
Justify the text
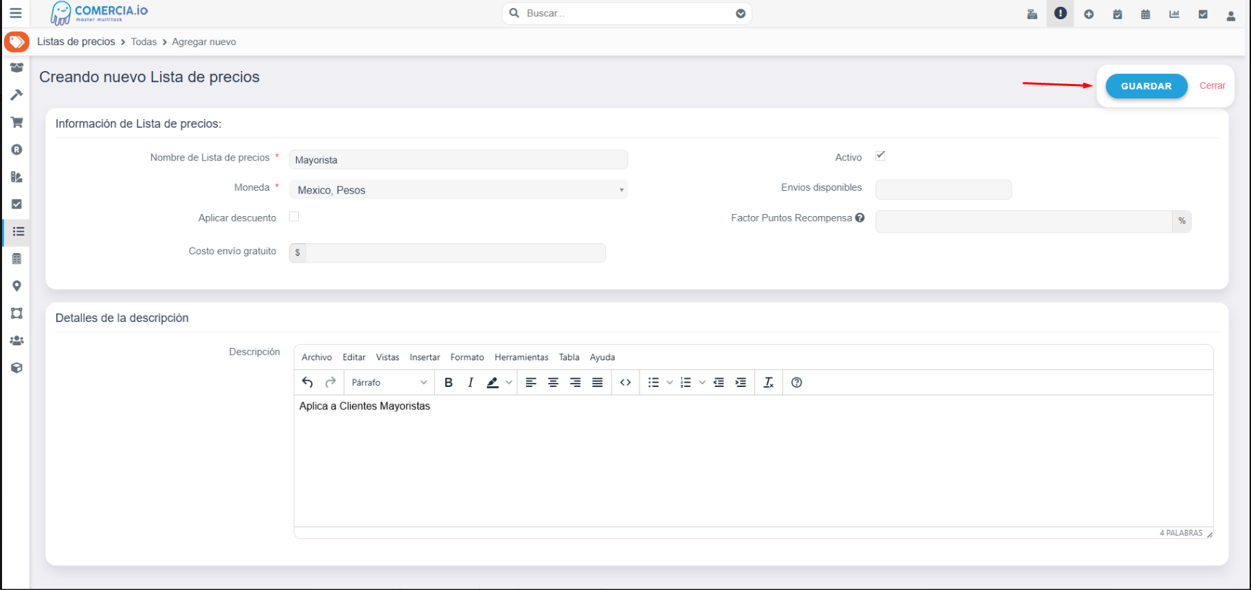(598, 382)
